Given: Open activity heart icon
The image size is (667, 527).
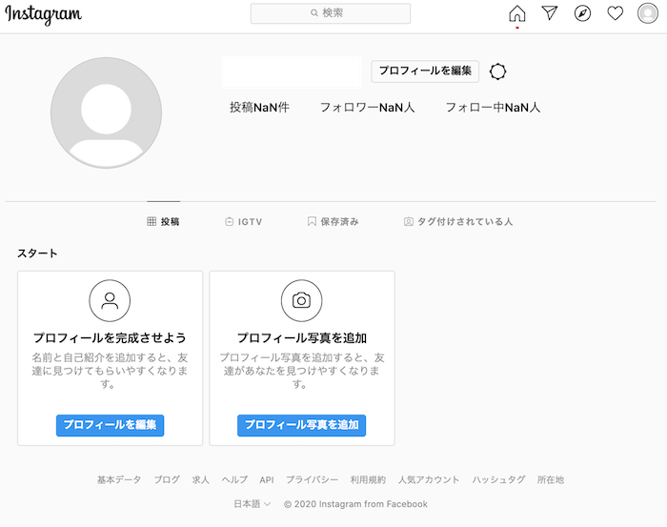Looking at the screenshot, I should coord(616,13).
